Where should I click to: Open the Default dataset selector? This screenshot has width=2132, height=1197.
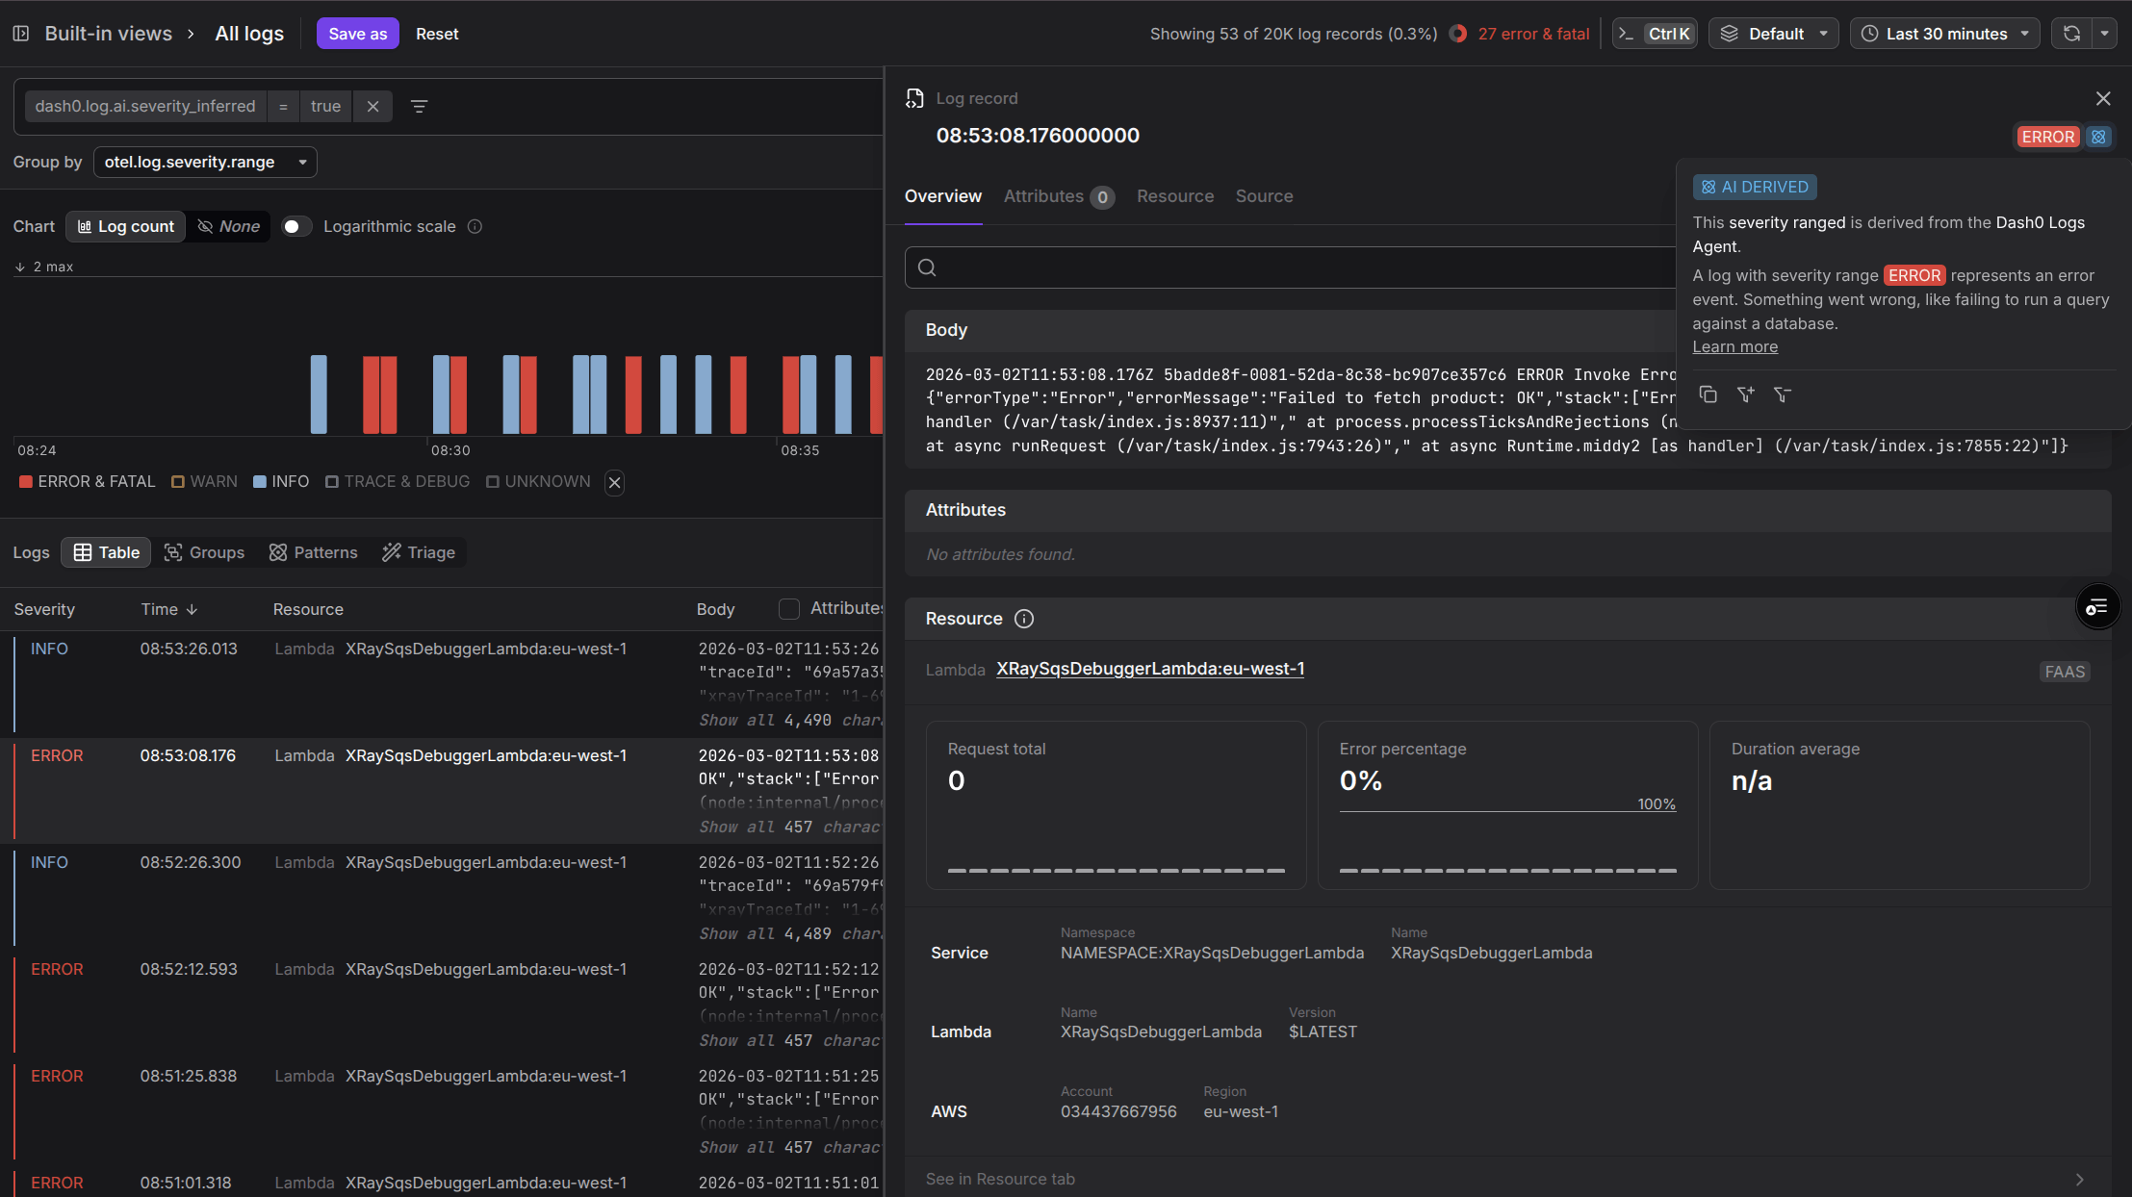[x=1773, y=33]
